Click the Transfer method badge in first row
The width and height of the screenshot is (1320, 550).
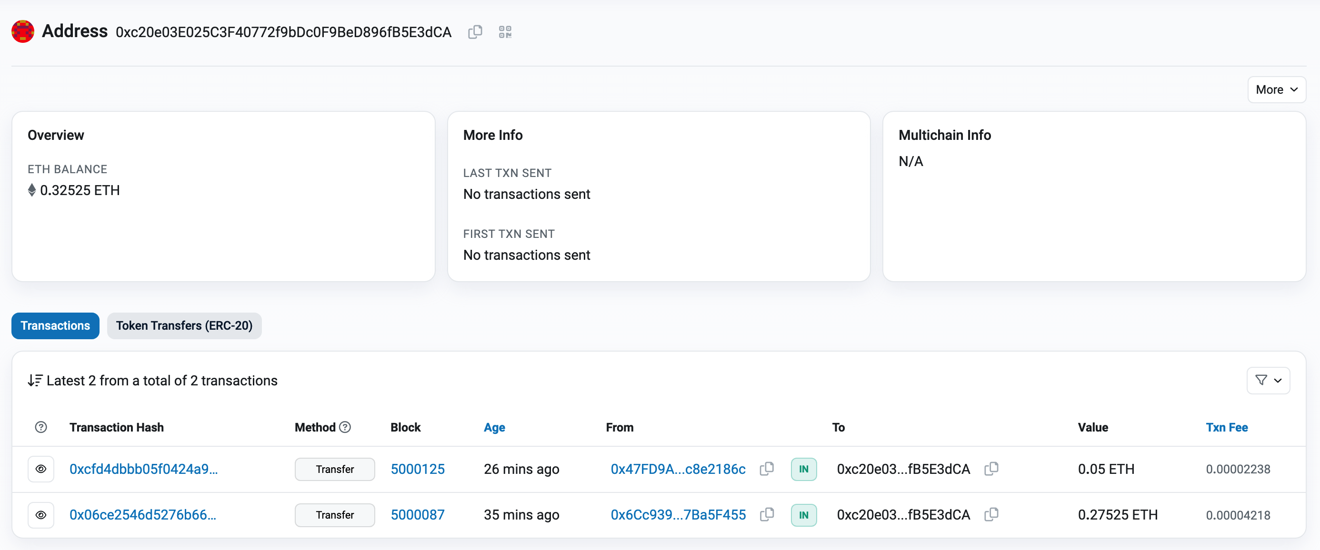335,469
